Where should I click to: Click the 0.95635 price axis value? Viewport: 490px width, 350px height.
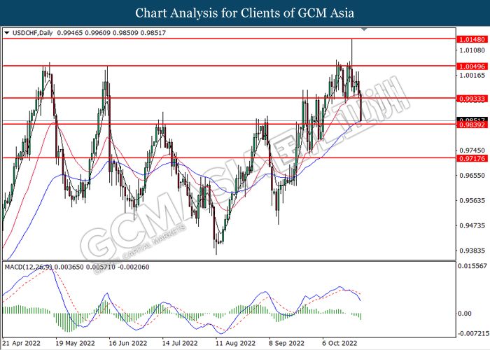472,201
